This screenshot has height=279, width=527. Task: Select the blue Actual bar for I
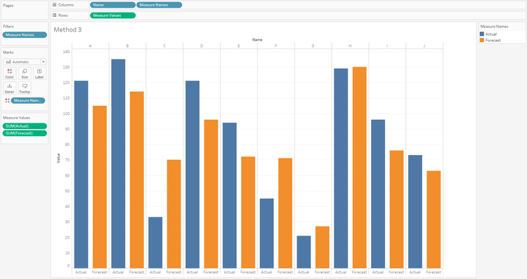[x=378, y=193]
